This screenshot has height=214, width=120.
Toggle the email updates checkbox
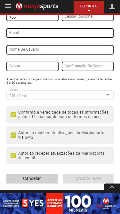coord(13,156)
